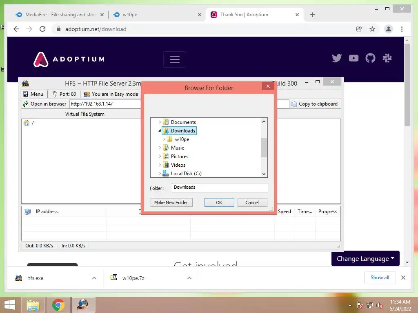Expand the Documents folder node

(160, 122)
